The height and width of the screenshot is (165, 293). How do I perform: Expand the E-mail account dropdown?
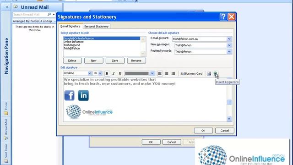pos(229,39)
